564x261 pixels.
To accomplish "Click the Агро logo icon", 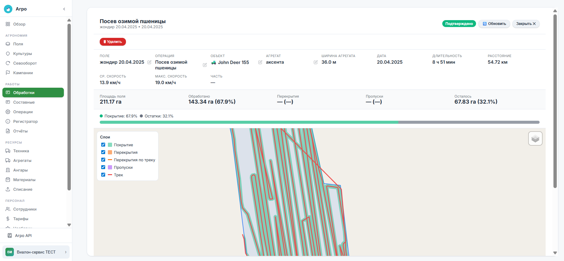I will (x=8, y=9).
